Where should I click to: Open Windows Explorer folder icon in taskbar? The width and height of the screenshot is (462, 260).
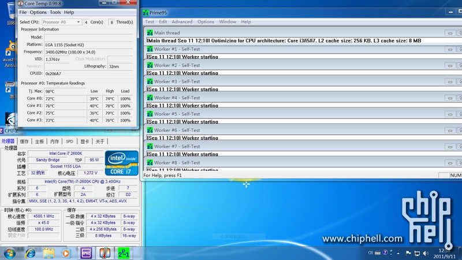click(49, 252)
